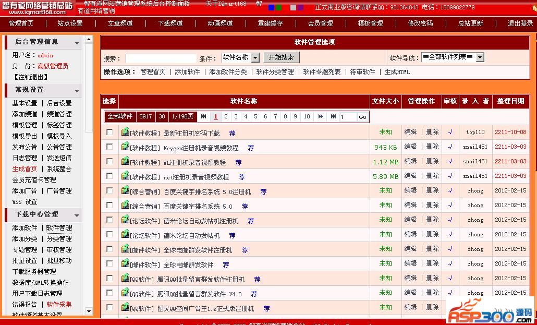Go to 下载频道 menu item
Screen dimensions: 537x325
tap(170, 23)
